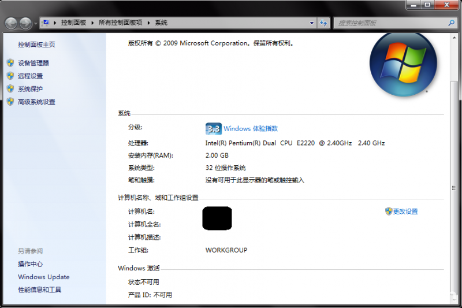Select 系统 breadcrumb in address bar

pyautogui.click(x=161, y=23)
